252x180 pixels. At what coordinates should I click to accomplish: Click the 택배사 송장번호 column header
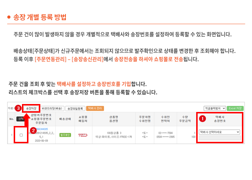point(219,119)
